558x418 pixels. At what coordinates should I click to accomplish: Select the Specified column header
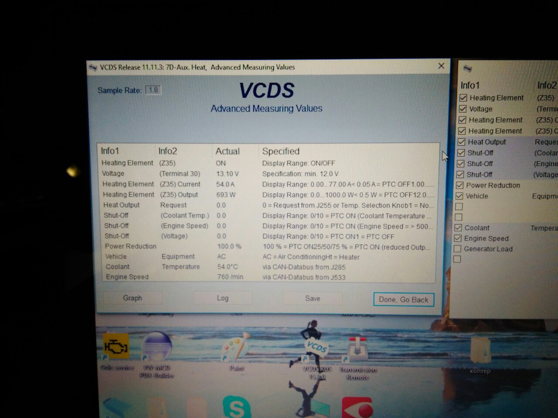pos(281,151)
